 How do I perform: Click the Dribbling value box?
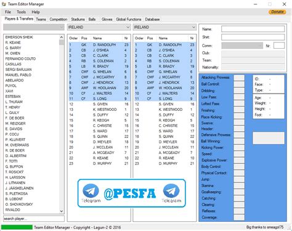pos(239,91)
